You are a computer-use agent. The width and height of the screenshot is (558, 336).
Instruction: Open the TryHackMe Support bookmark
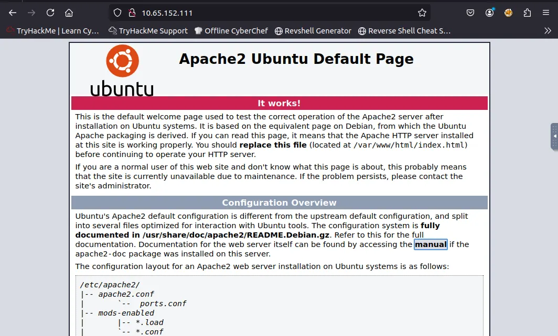[x=148, y=31]
